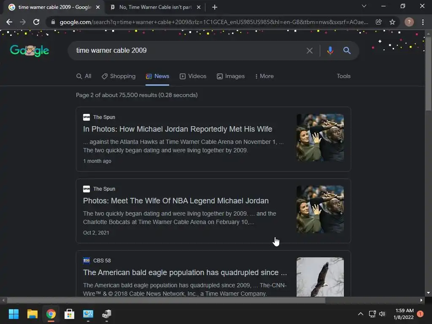Screen dimensions: 432x324
Task: Click horizontal scrollbar right arrow
Action: coord(421,300)
